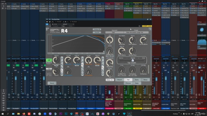The height and width of the screenshot is (116, 207).
Task: Open wrench options in console top-left
Action: point(4,6)
